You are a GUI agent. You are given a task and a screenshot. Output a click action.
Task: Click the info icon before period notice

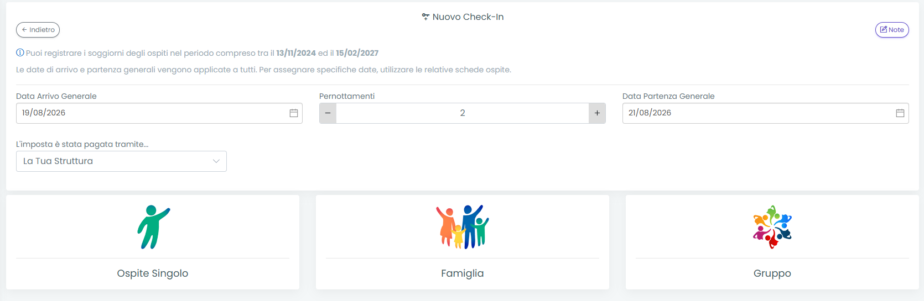[20, 53]
